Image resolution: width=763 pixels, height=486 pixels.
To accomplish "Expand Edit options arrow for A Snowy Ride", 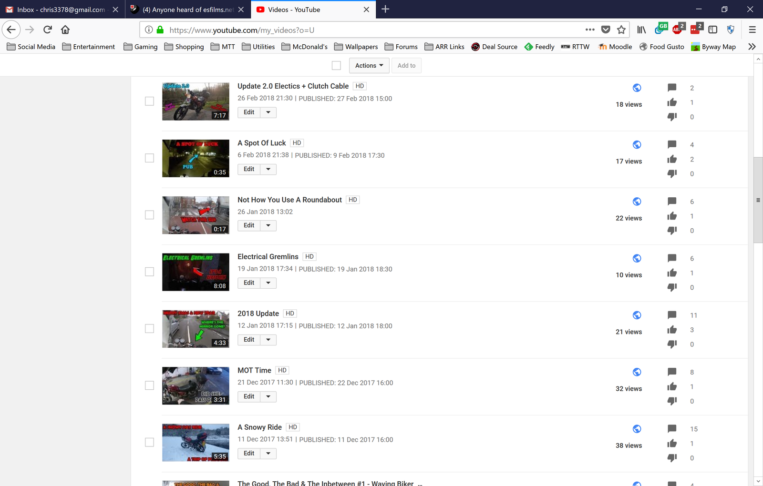I will pyautogui.click(x=268, y=453).
